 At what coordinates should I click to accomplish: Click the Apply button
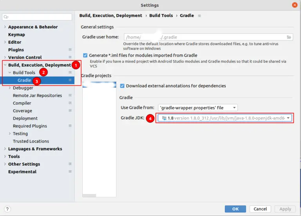click(285, 209)
